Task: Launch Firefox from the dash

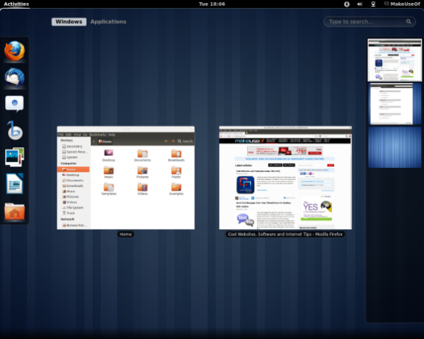Action: (x=15, y=51)
